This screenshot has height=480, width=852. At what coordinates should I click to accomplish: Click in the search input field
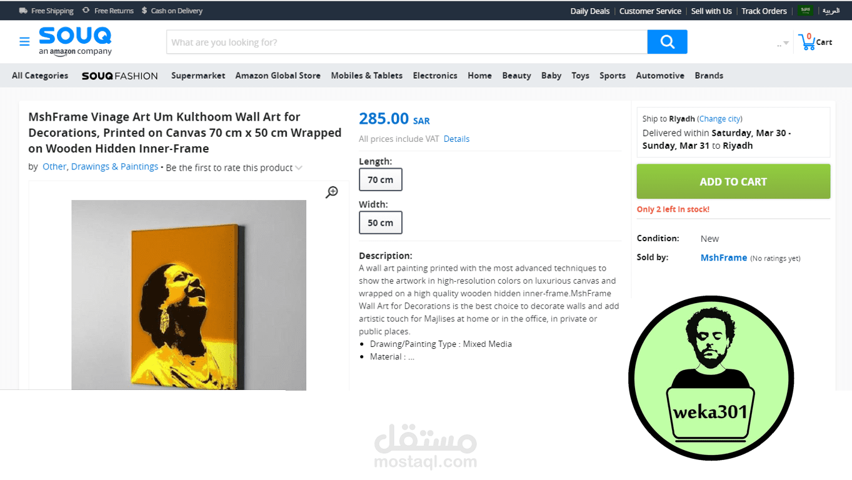[x=407, y=42]
